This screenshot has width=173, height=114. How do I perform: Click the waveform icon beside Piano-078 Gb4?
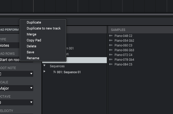(111, 60)
